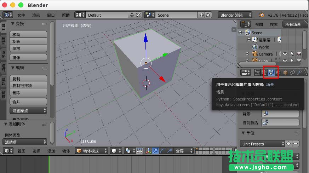
Task: Open the 活动项 rigid body type dropdown
Action: [x=25, y=142]
